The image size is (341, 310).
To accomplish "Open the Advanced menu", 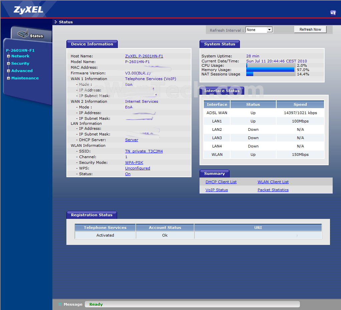I will point(22,71).
